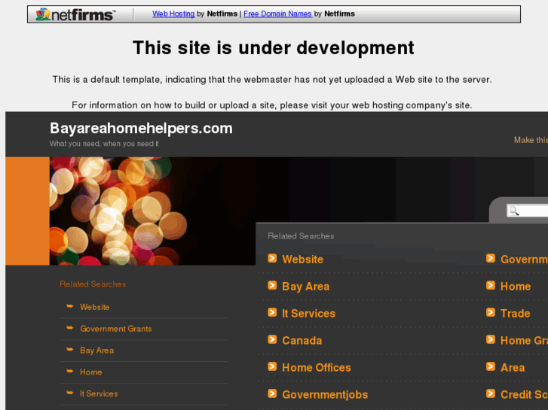
Task: Click the 'What you need, when you need it' tagline
Action: point(104,144)
